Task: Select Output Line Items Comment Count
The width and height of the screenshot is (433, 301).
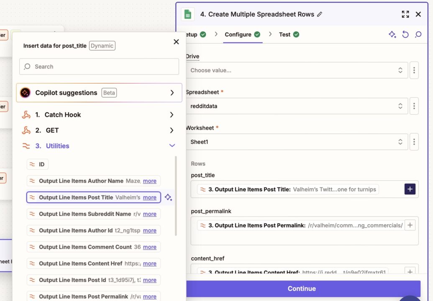Action: coord(93,247)
